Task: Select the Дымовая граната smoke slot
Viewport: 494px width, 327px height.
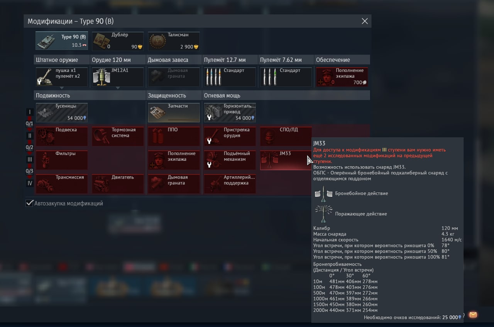Action: pyautogui.click(x=174, y=77)
